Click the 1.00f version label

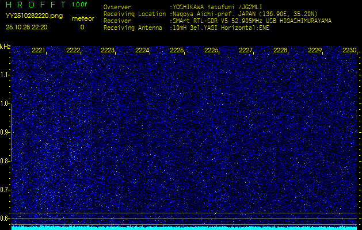point(80,5)
